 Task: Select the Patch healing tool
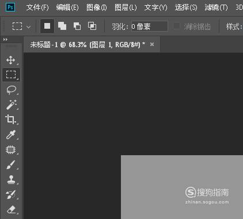[11, 149]
